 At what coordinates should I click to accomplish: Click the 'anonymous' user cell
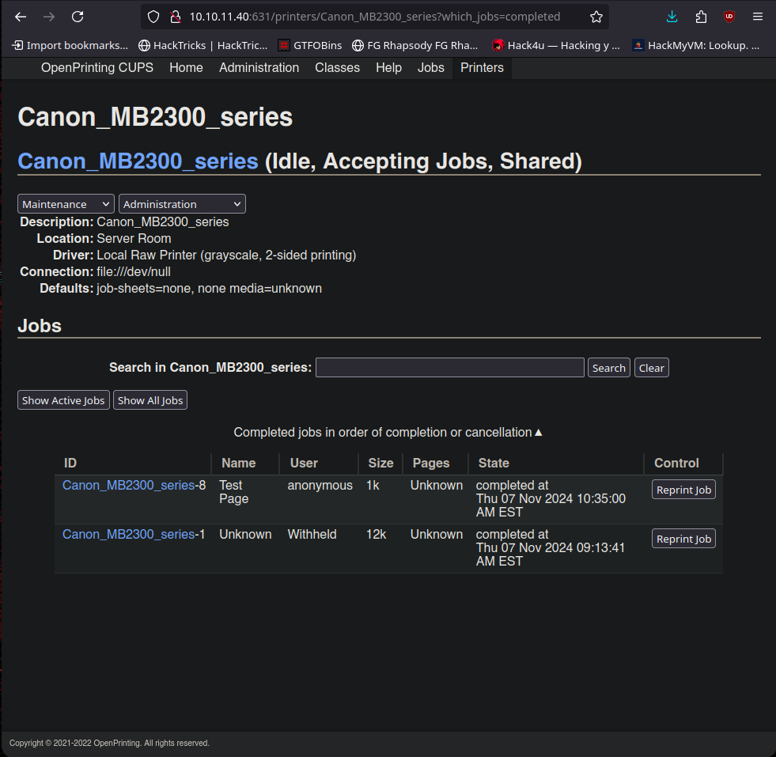(320, 486)
